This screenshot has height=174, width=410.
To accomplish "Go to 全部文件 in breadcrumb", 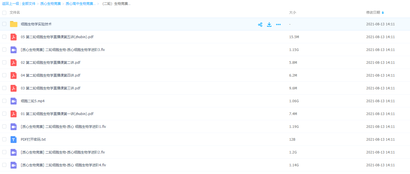I will (29, 4).
